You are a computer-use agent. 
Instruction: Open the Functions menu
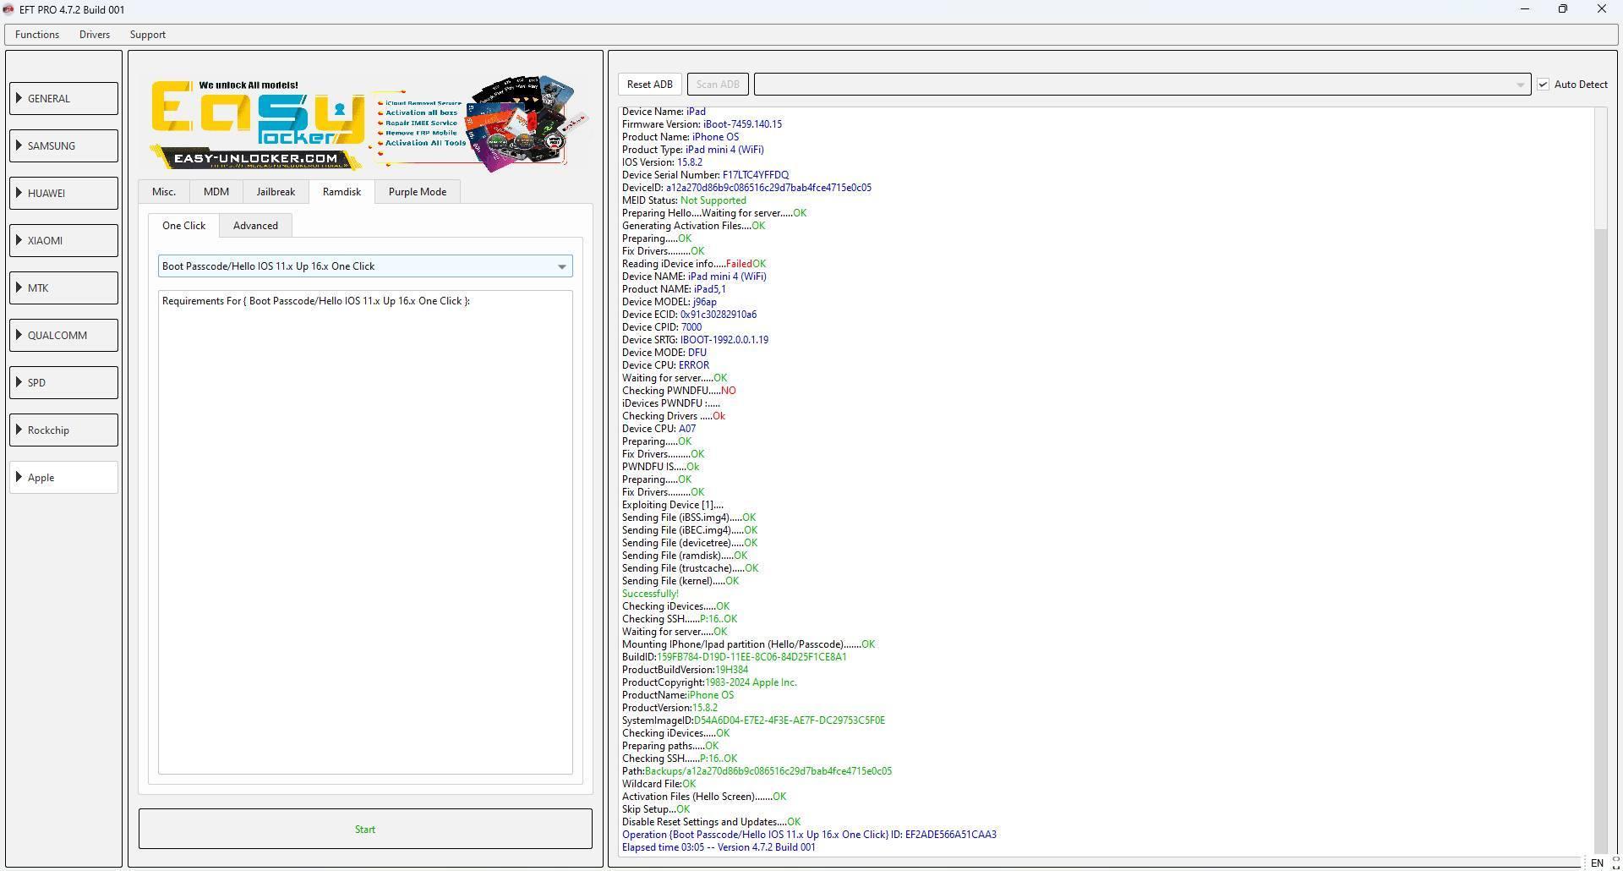(x=37, y=35)
